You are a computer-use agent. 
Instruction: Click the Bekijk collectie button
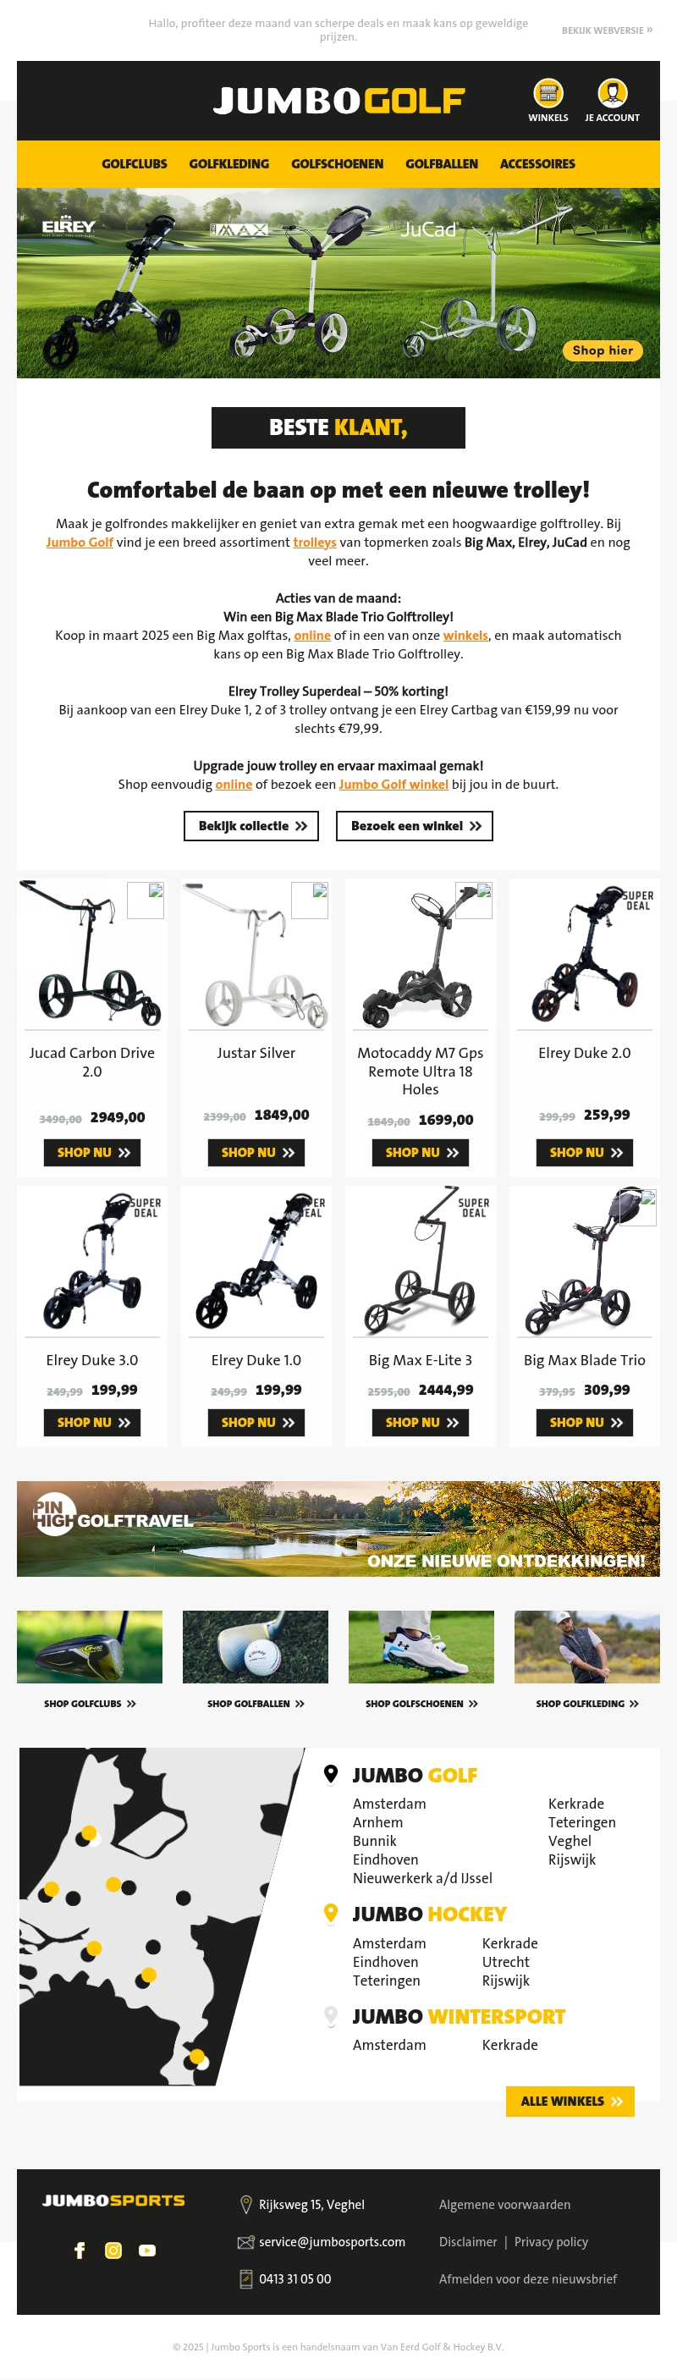click(251, 826)
